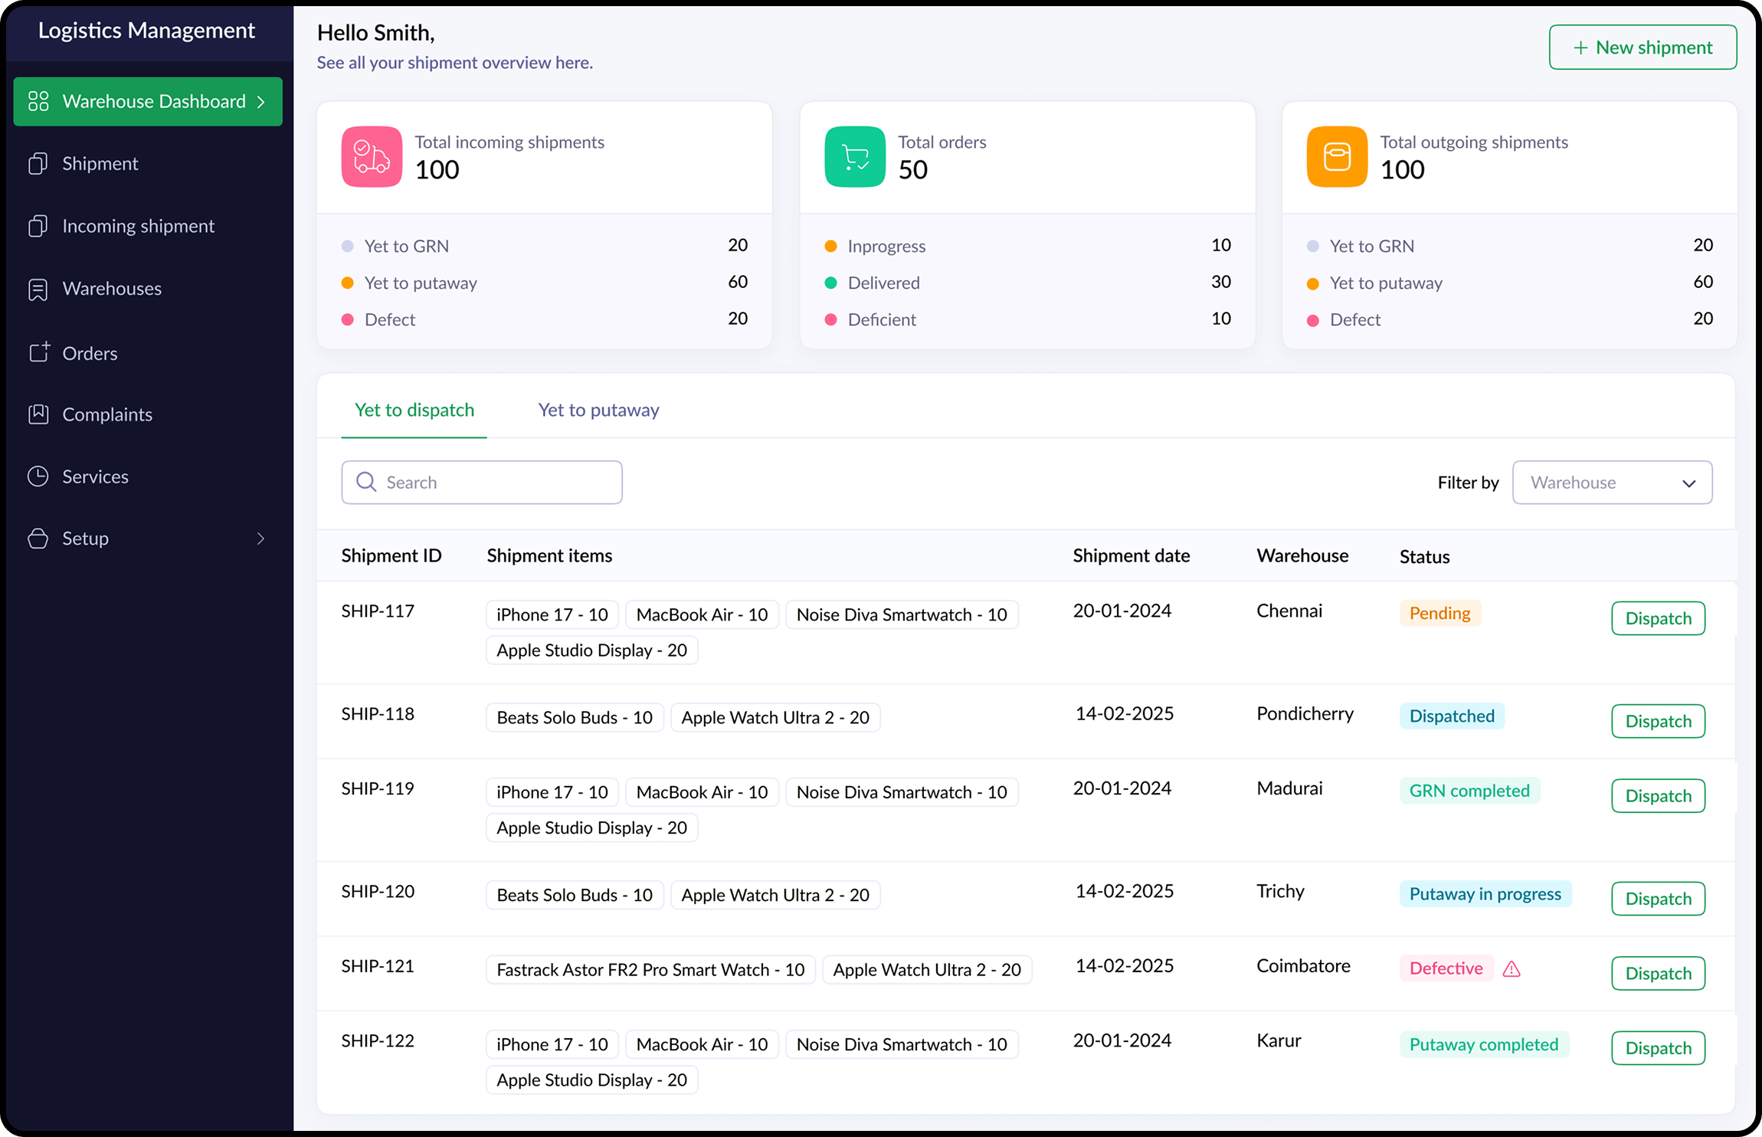
Task: Expand the Setup menu chevron
Action: tap(260, 539)
